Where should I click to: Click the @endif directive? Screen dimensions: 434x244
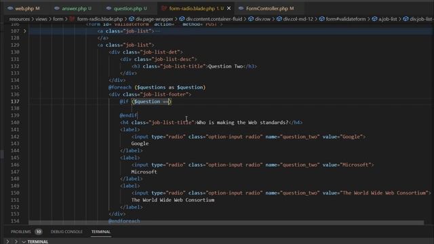(128, 115)
